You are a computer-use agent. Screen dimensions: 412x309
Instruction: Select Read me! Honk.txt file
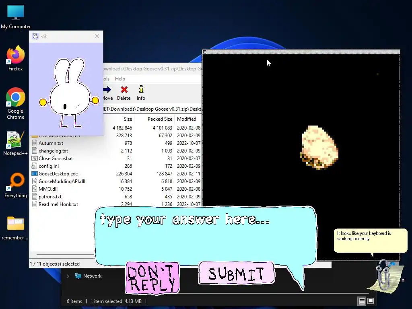pyautogui.click(x=58, y=204)
